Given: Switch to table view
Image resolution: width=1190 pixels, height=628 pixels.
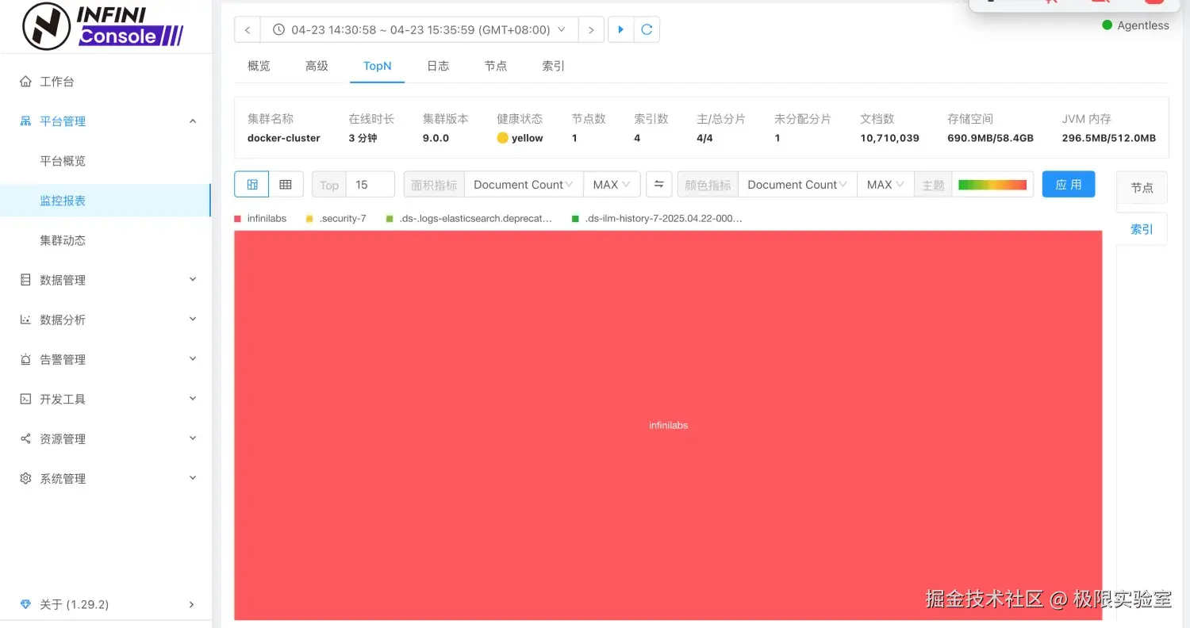Looking at the screenshot, I should (286, 184).
